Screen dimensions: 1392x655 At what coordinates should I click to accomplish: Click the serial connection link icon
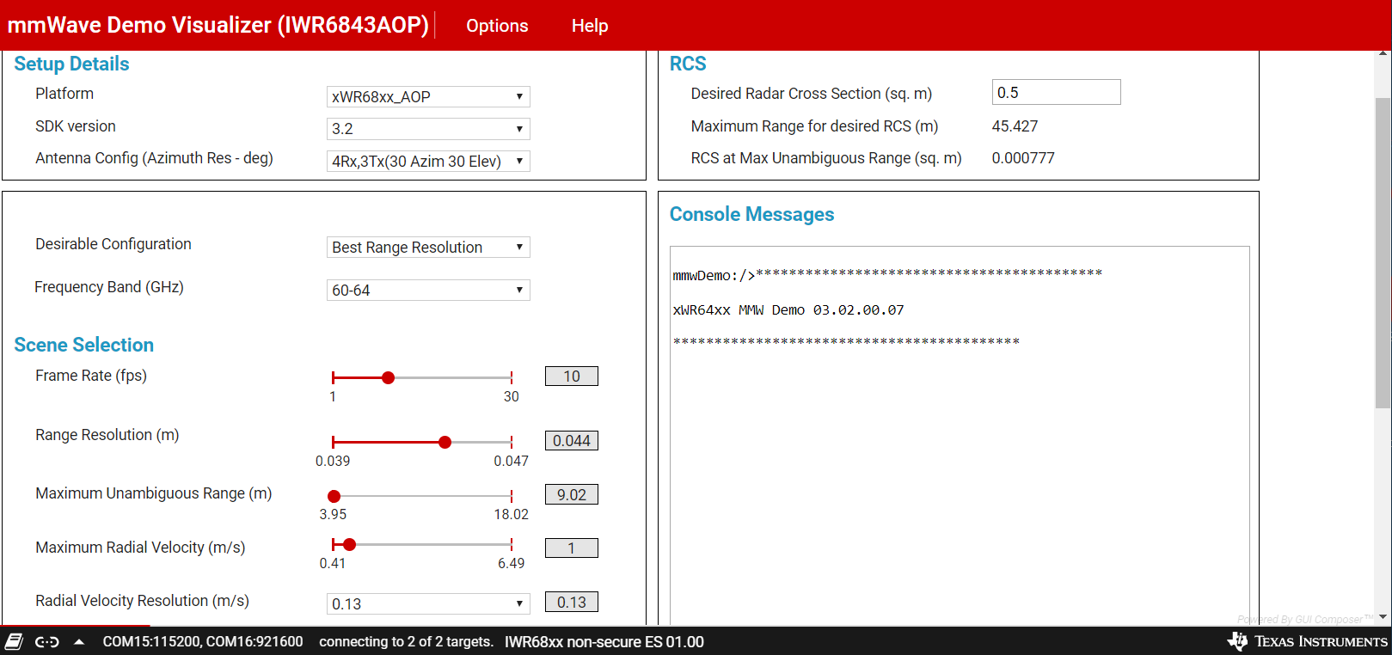click(46, 641)
